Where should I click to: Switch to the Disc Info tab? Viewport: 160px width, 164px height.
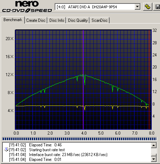coord(57,20)
